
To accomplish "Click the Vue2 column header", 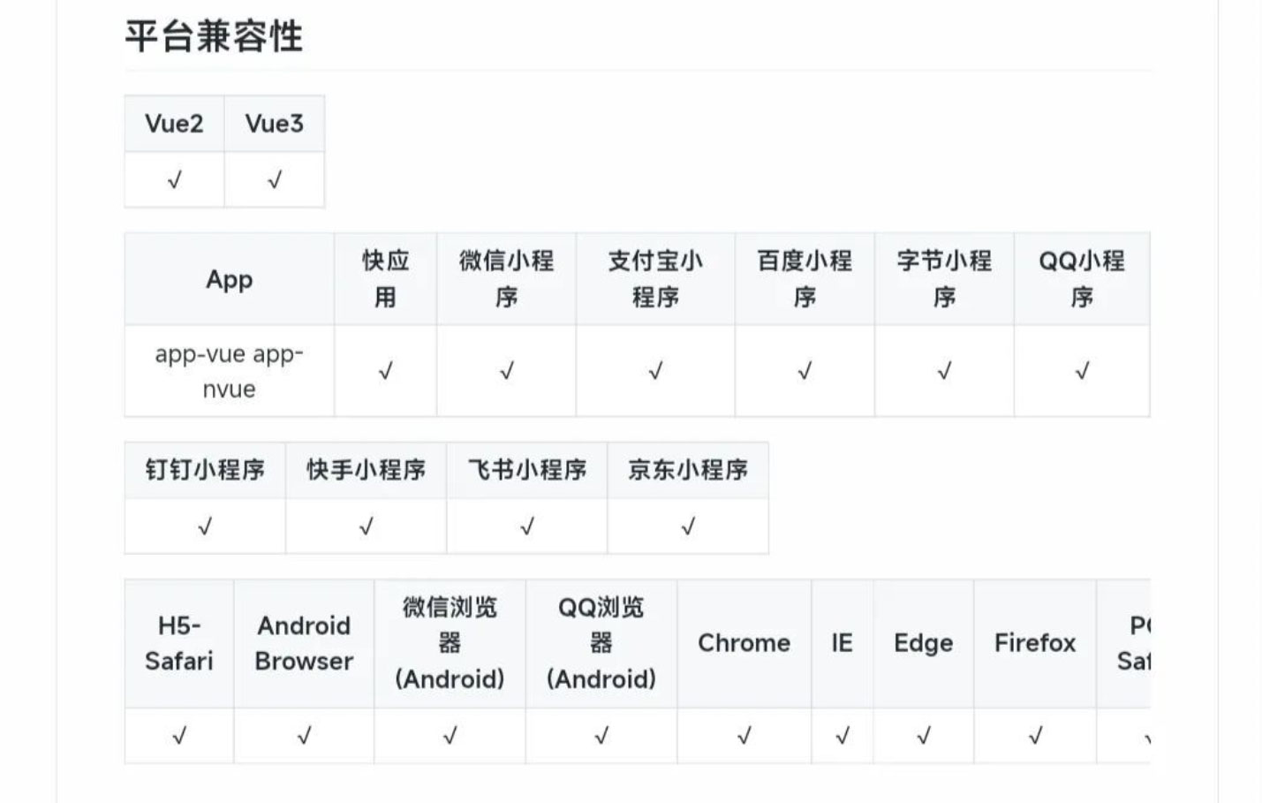I will pos(174,124).
